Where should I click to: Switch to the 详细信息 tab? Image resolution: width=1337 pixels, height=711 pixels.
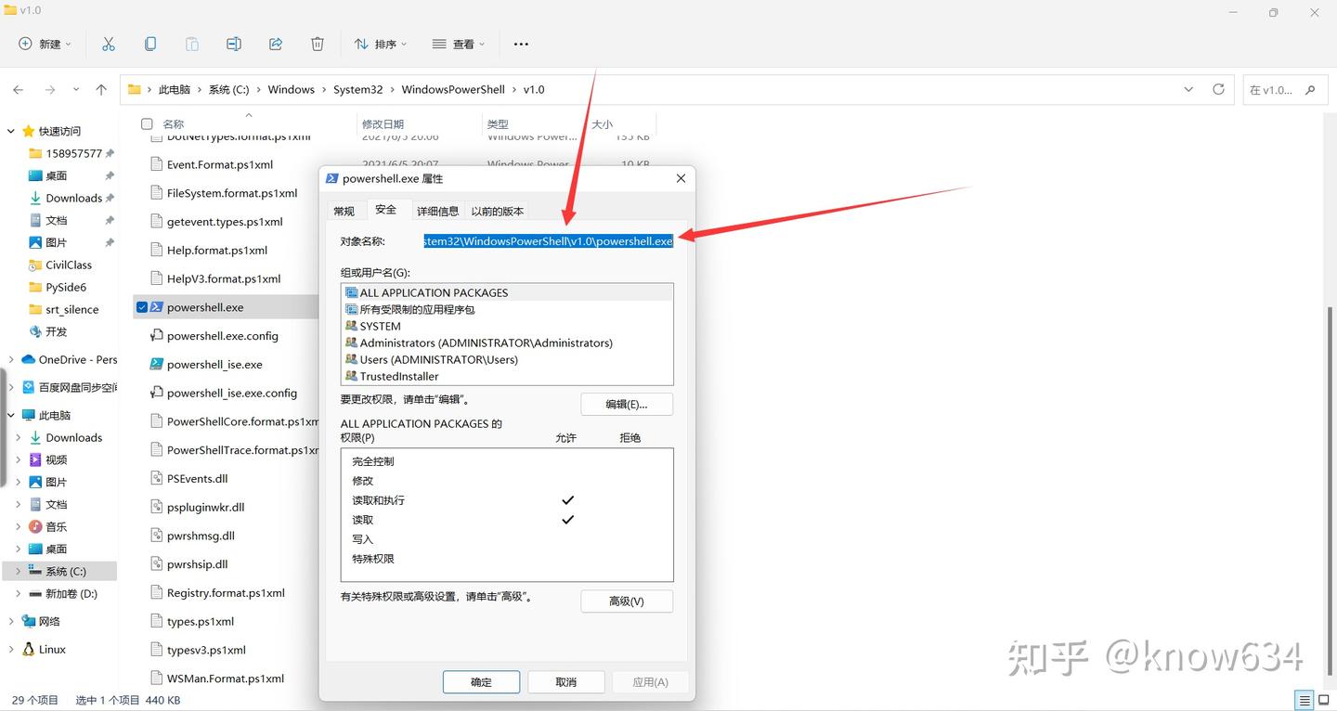tap(437, 211)
